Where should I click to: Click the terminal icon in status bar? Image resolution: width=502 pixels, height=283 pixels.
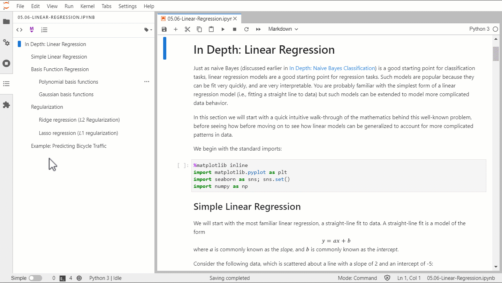coord(63,278)
